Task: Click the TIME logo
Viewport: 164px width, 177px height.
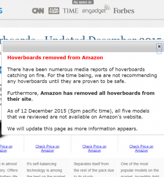Action: click(70, 11)
